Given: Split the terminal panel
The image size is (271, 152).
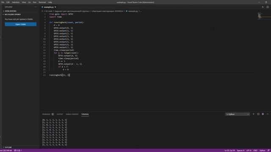Looking at the screenshot, I should click(258, 114).
